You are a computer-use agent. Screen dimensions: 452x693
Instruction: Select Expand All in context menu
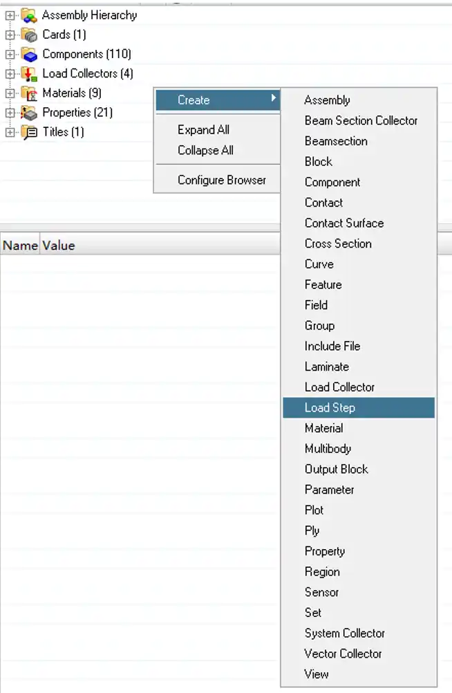203,129
